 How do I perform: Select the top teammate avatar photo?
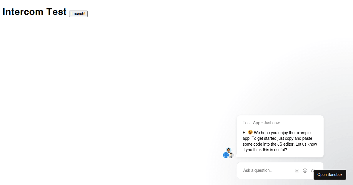(228, 149)
